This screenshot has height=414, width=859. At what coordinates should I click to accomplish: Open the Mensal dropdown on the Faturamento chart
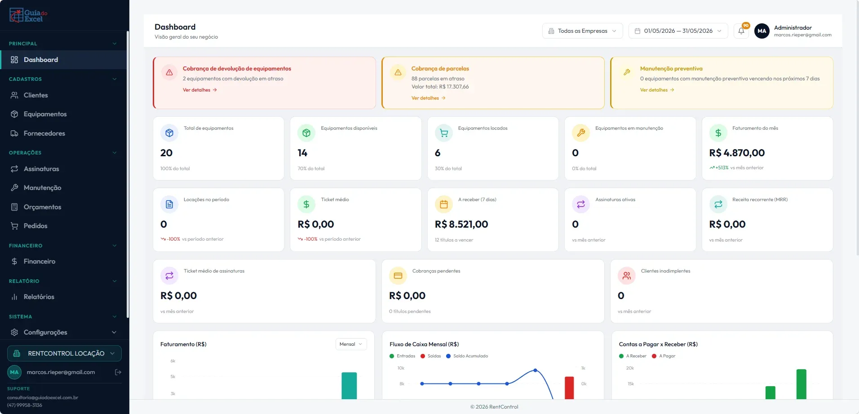[x=351, y=344]
